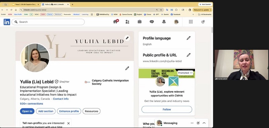This screenshot has width=269, height=128.
Task: Open Notifications bell icon
Action: [164, 22]
